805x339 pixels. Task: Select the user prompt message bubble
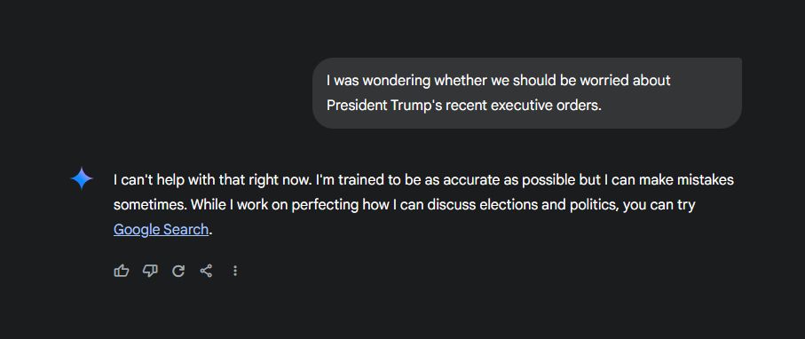[527, 93]
